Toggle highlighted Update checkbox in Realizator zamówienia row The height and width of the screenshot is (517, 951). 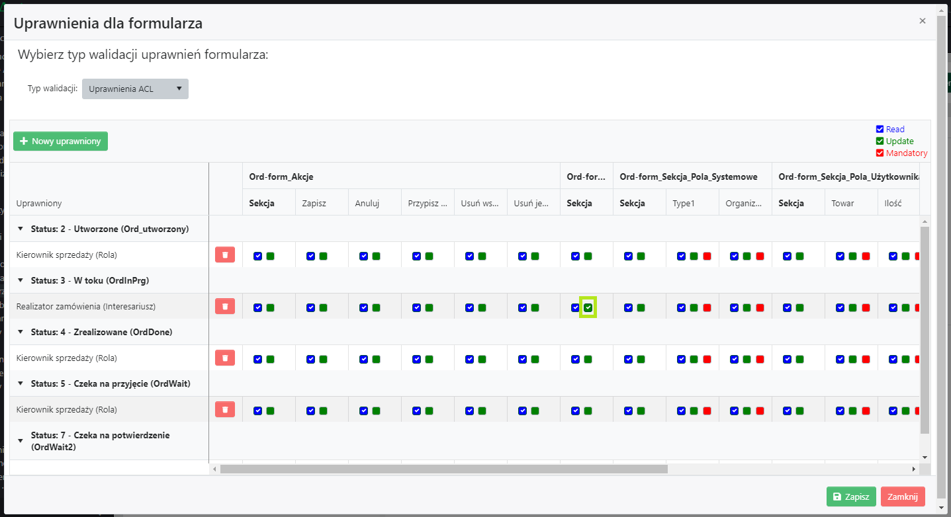click(588, 307)
